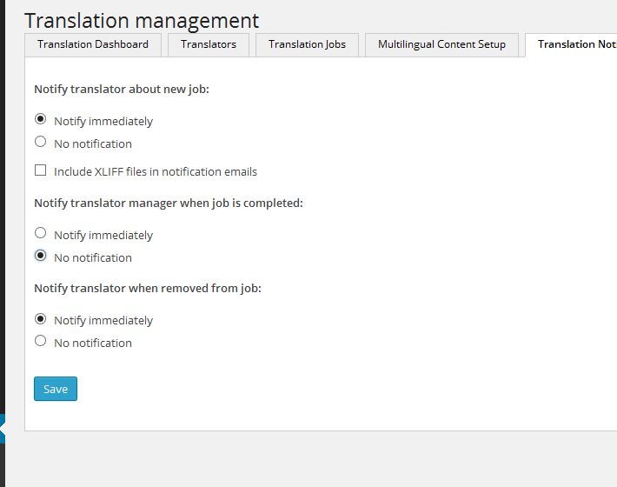Screen dimensions: 617x487
Task: Select 'Notify immediately' radio for job completed
Action: click(x=41, y=234)
